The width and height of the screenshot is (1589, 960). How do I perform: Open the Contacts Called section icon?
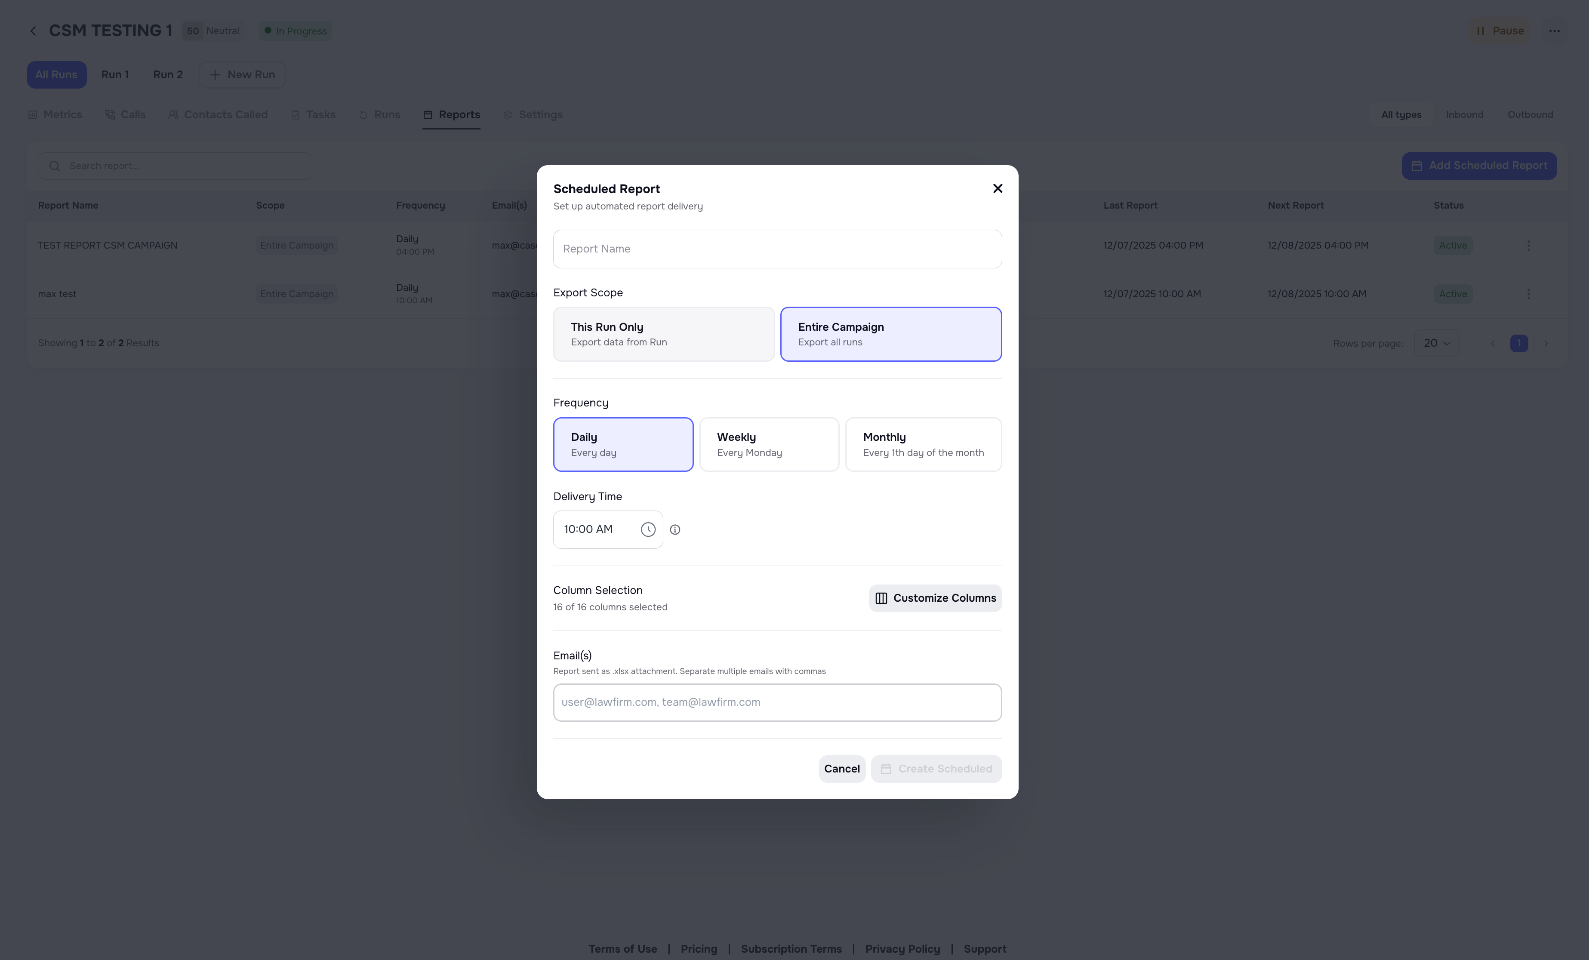click(173, 114)
